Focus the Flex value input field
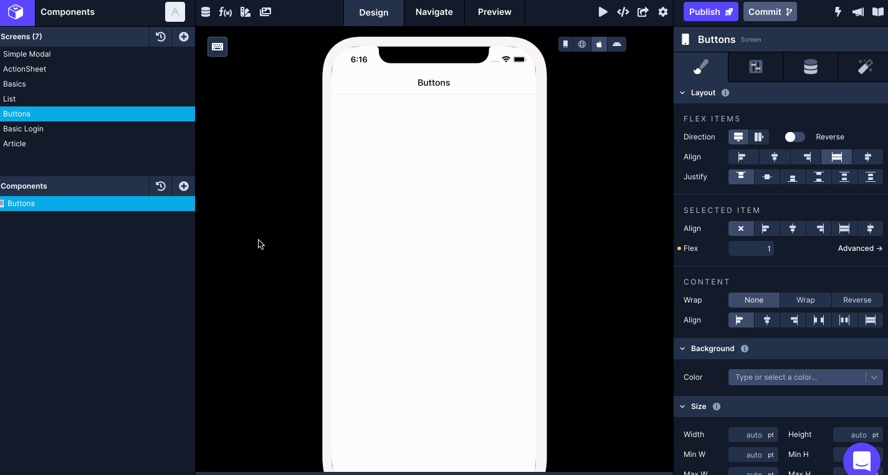 [x=751, y=248]
